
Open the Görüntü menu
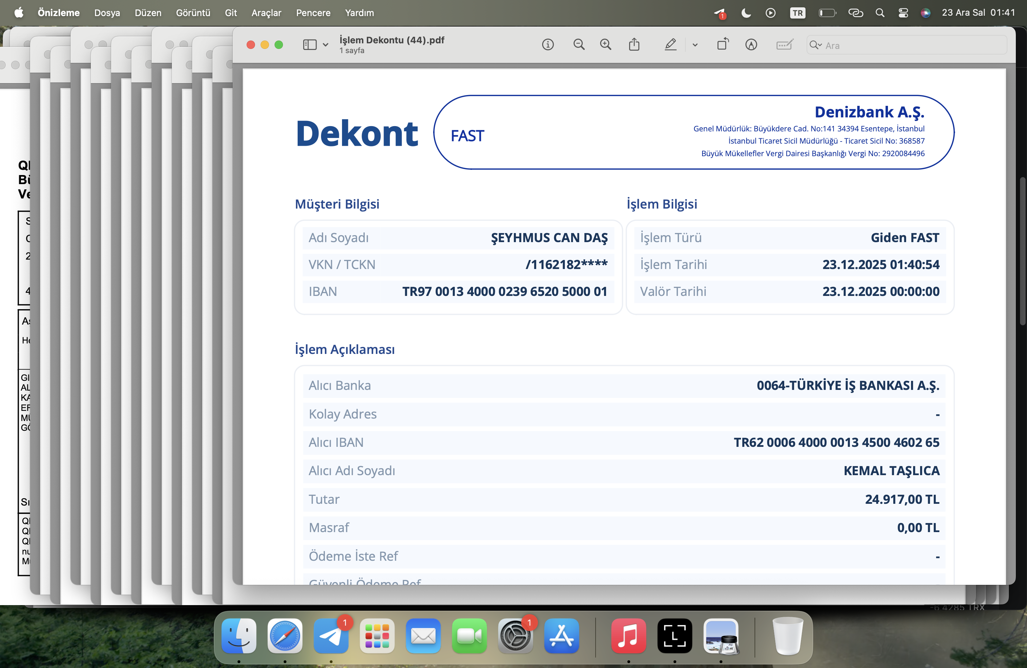pyautogui.click(x=193, y=13)
